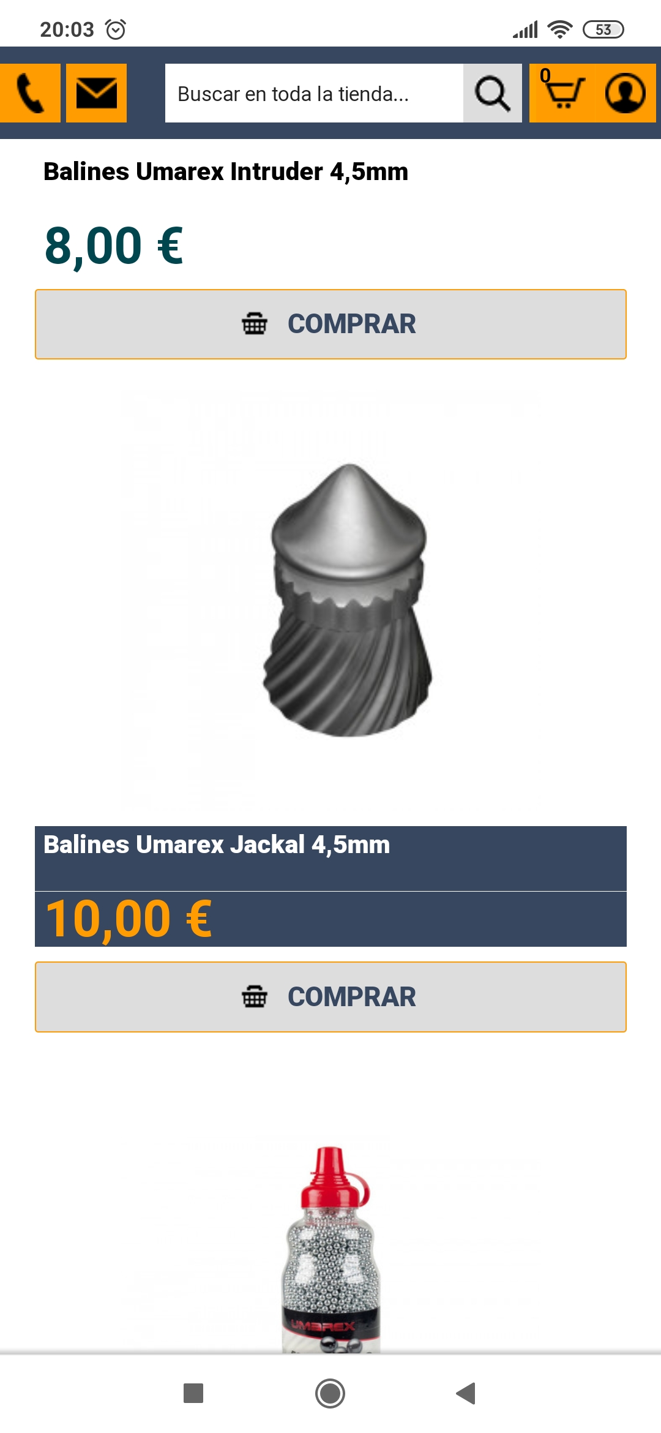Open the email contact envelope icon
Viewport: 661px width, 1433px height.
(96, 93)
